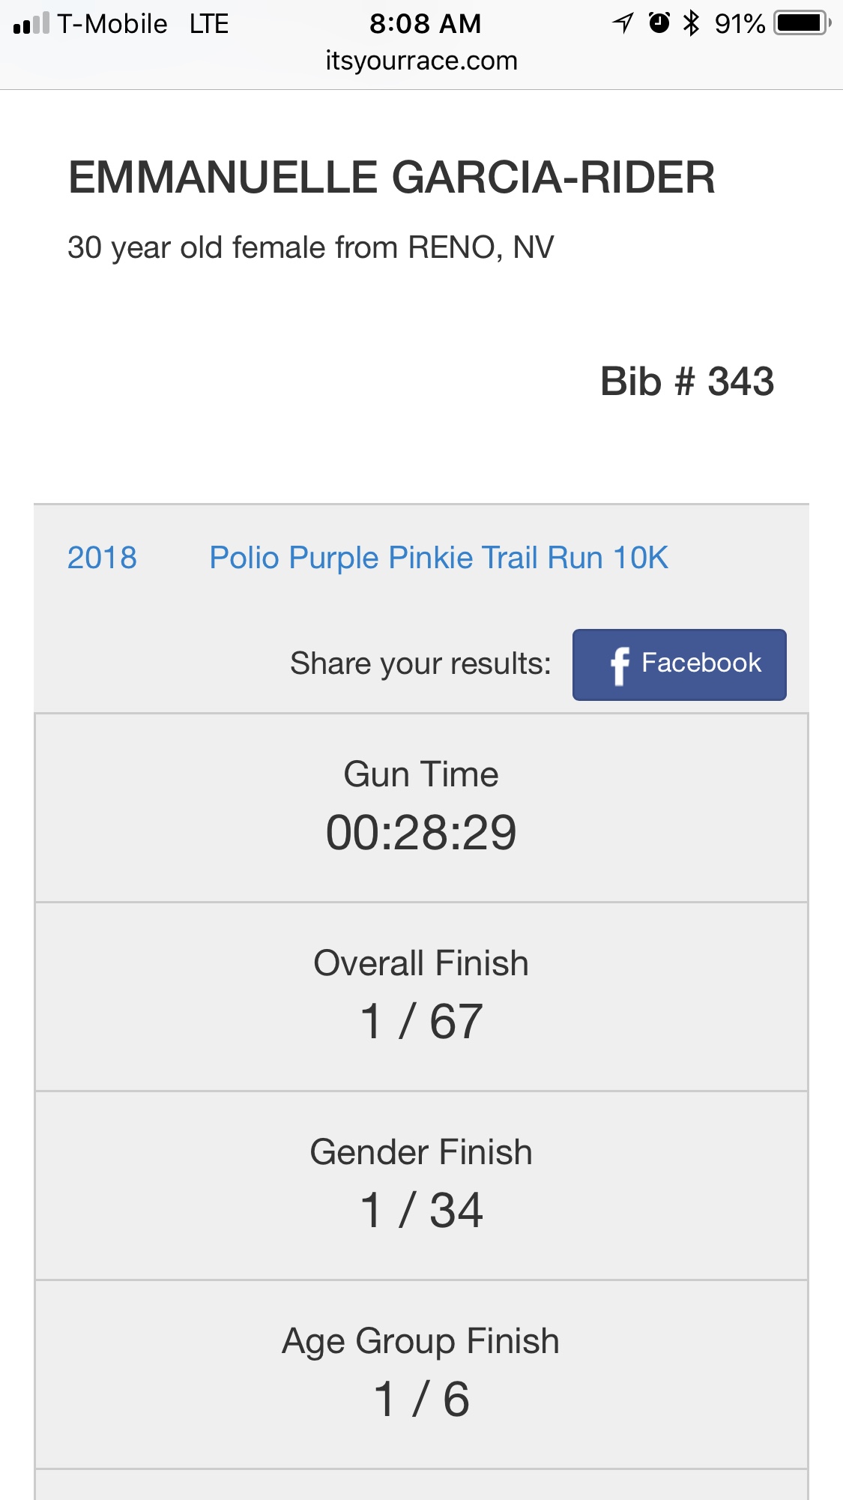Tap the Bib # 343 label

pos(687,382)
